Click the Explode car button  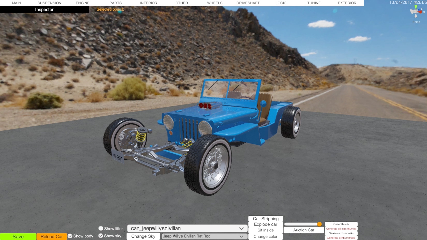pyautogui.click(x=266, y=224)
